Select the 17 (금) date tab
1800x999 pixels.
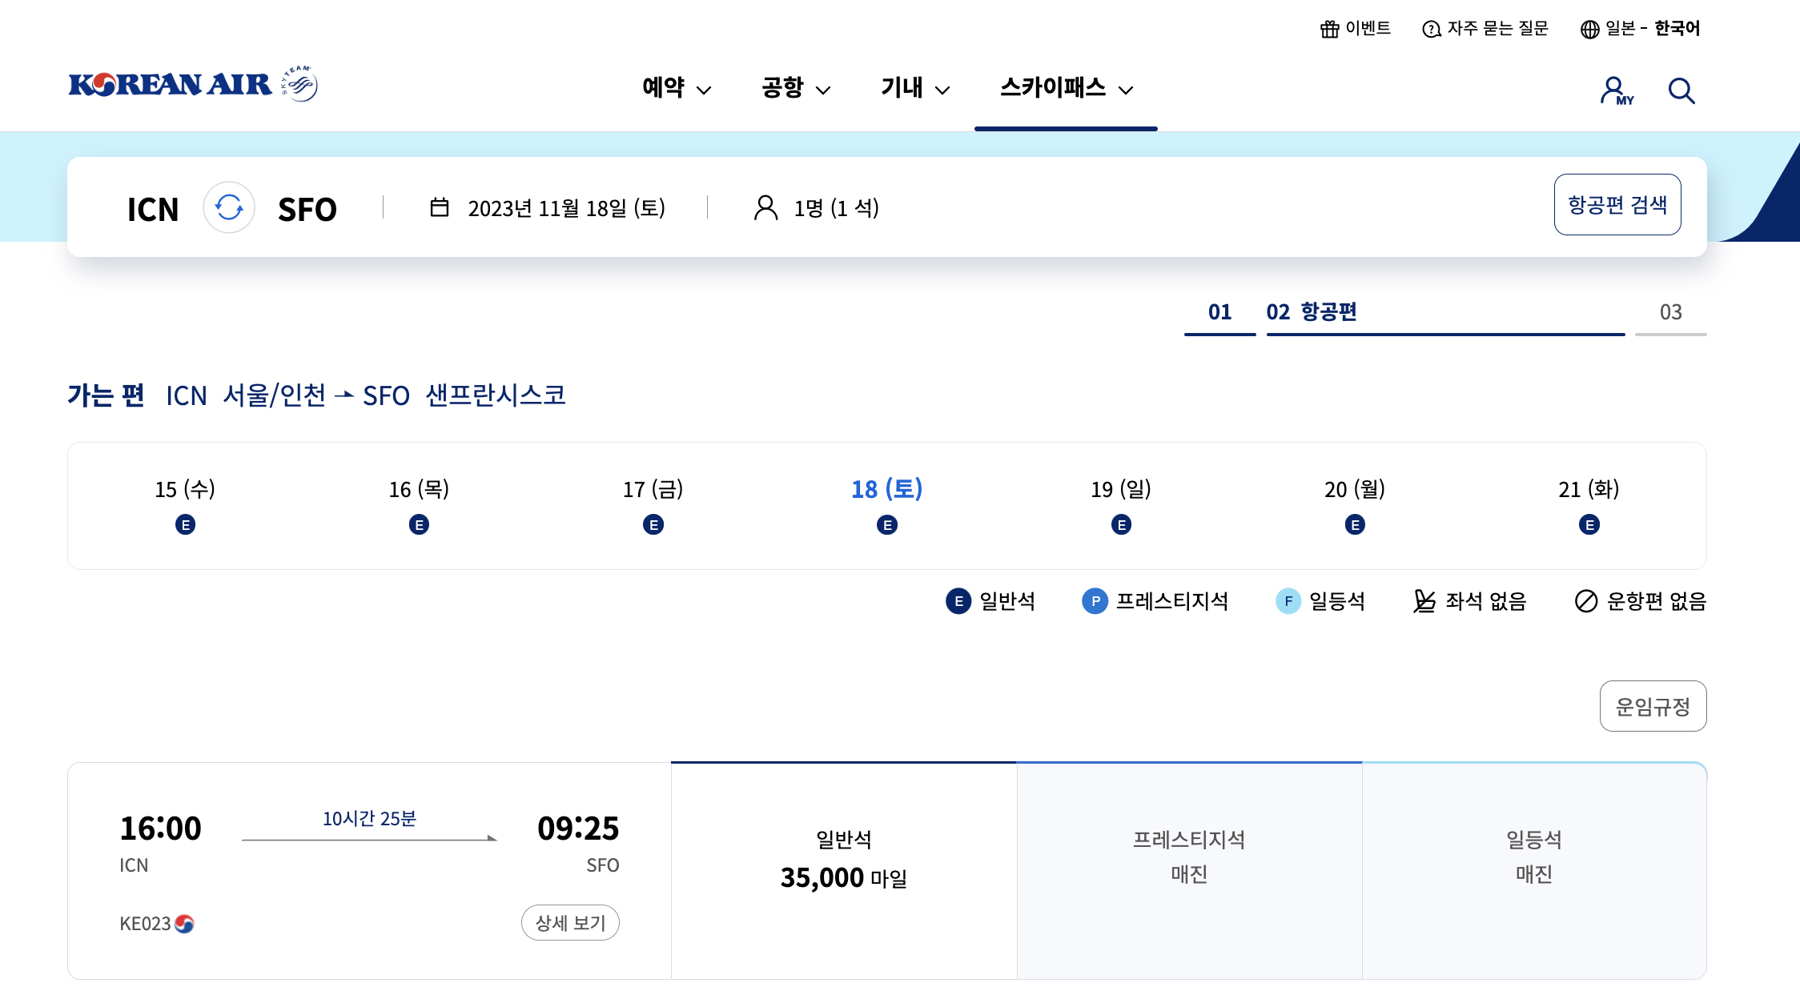653,506
